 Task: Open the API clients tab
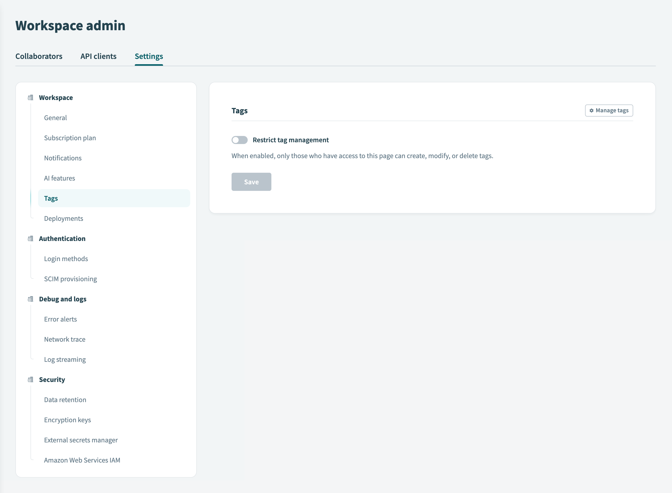tap(98, 56)
